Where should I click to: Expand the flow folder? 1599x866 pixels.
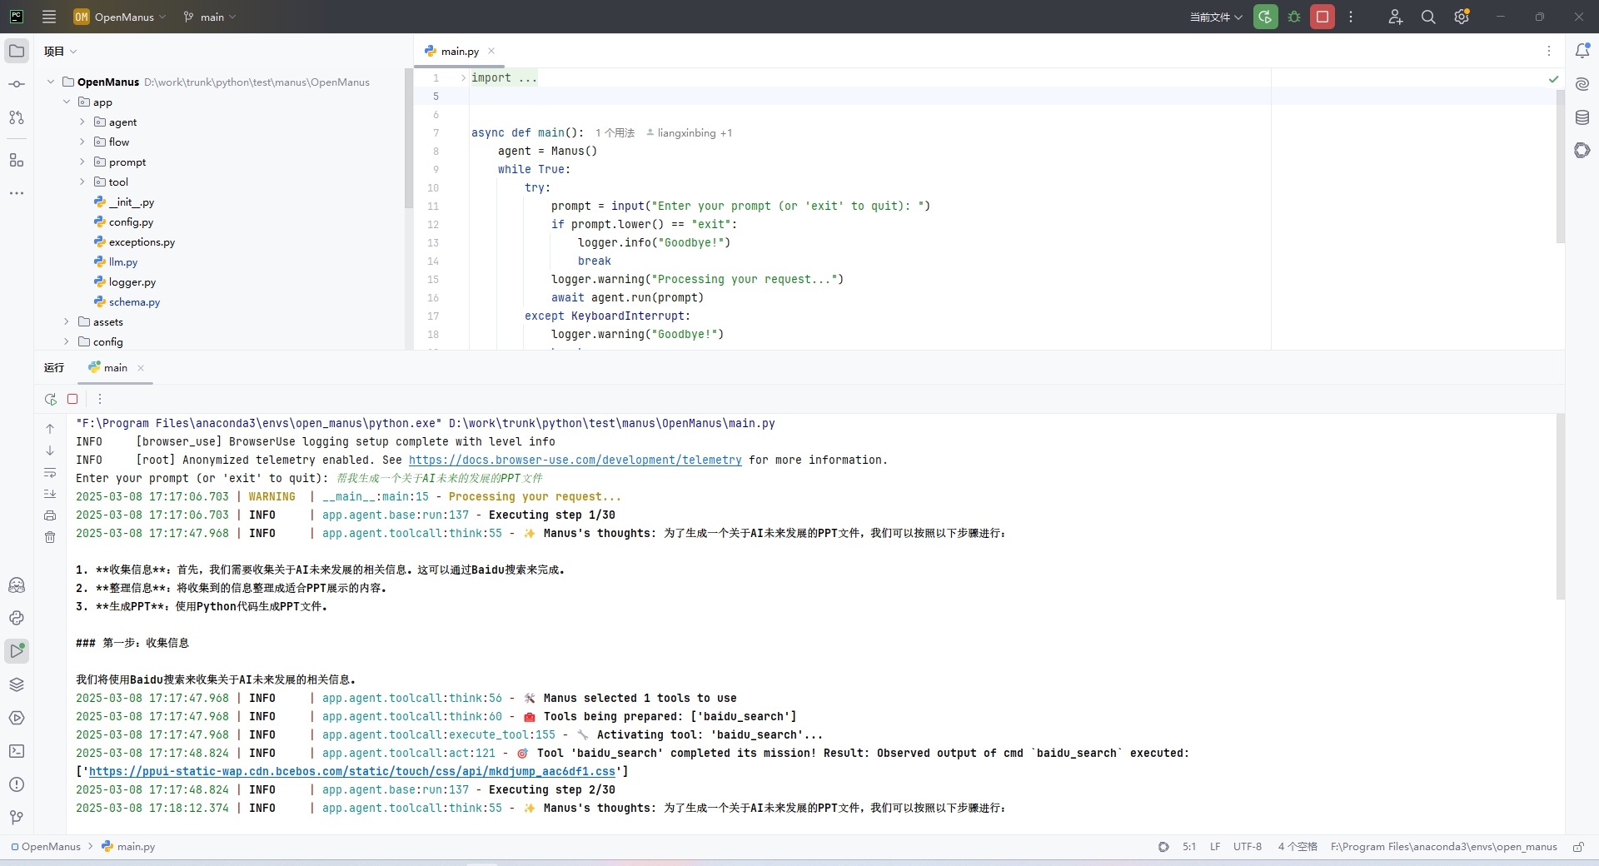point(82,142)
